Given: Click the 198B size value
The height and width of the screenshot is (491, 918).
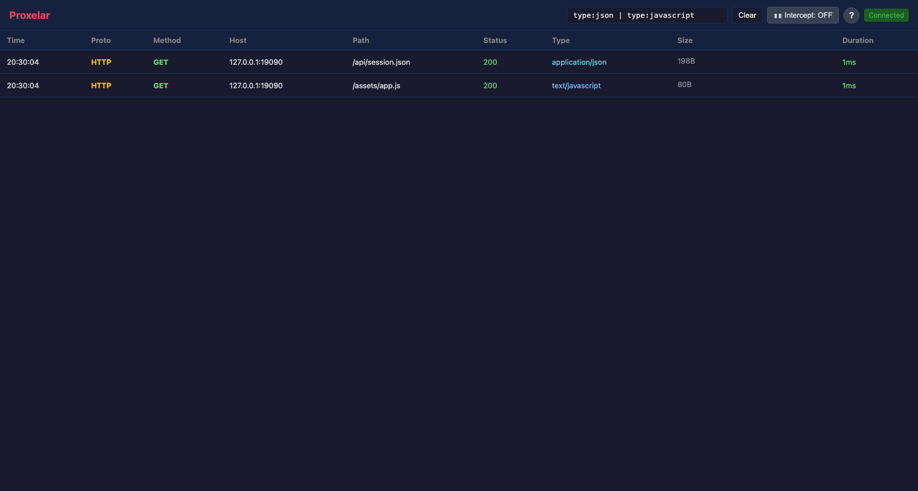Looking at the screenshot, I should [686, 61].
